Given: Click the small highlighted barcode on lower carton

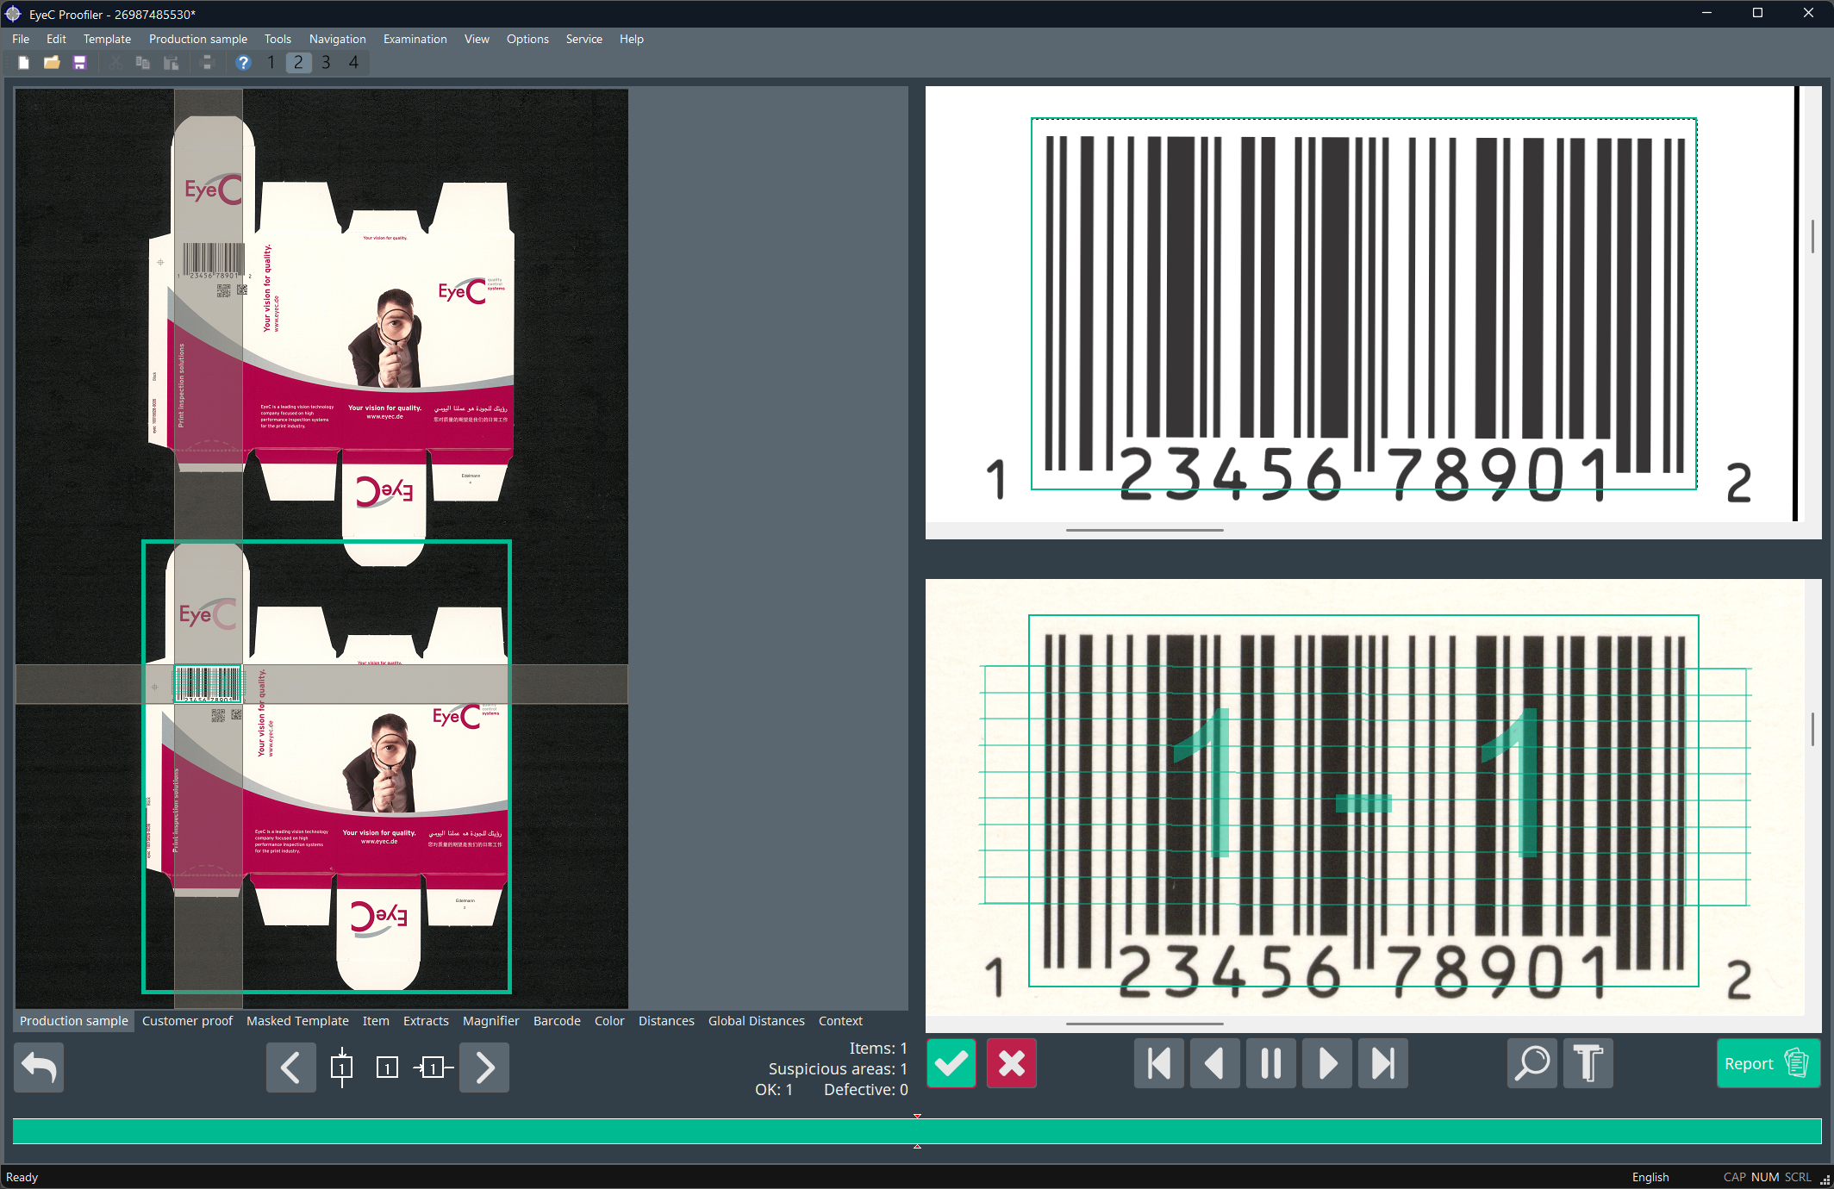Looking at the screenshot, I should 208,684.
